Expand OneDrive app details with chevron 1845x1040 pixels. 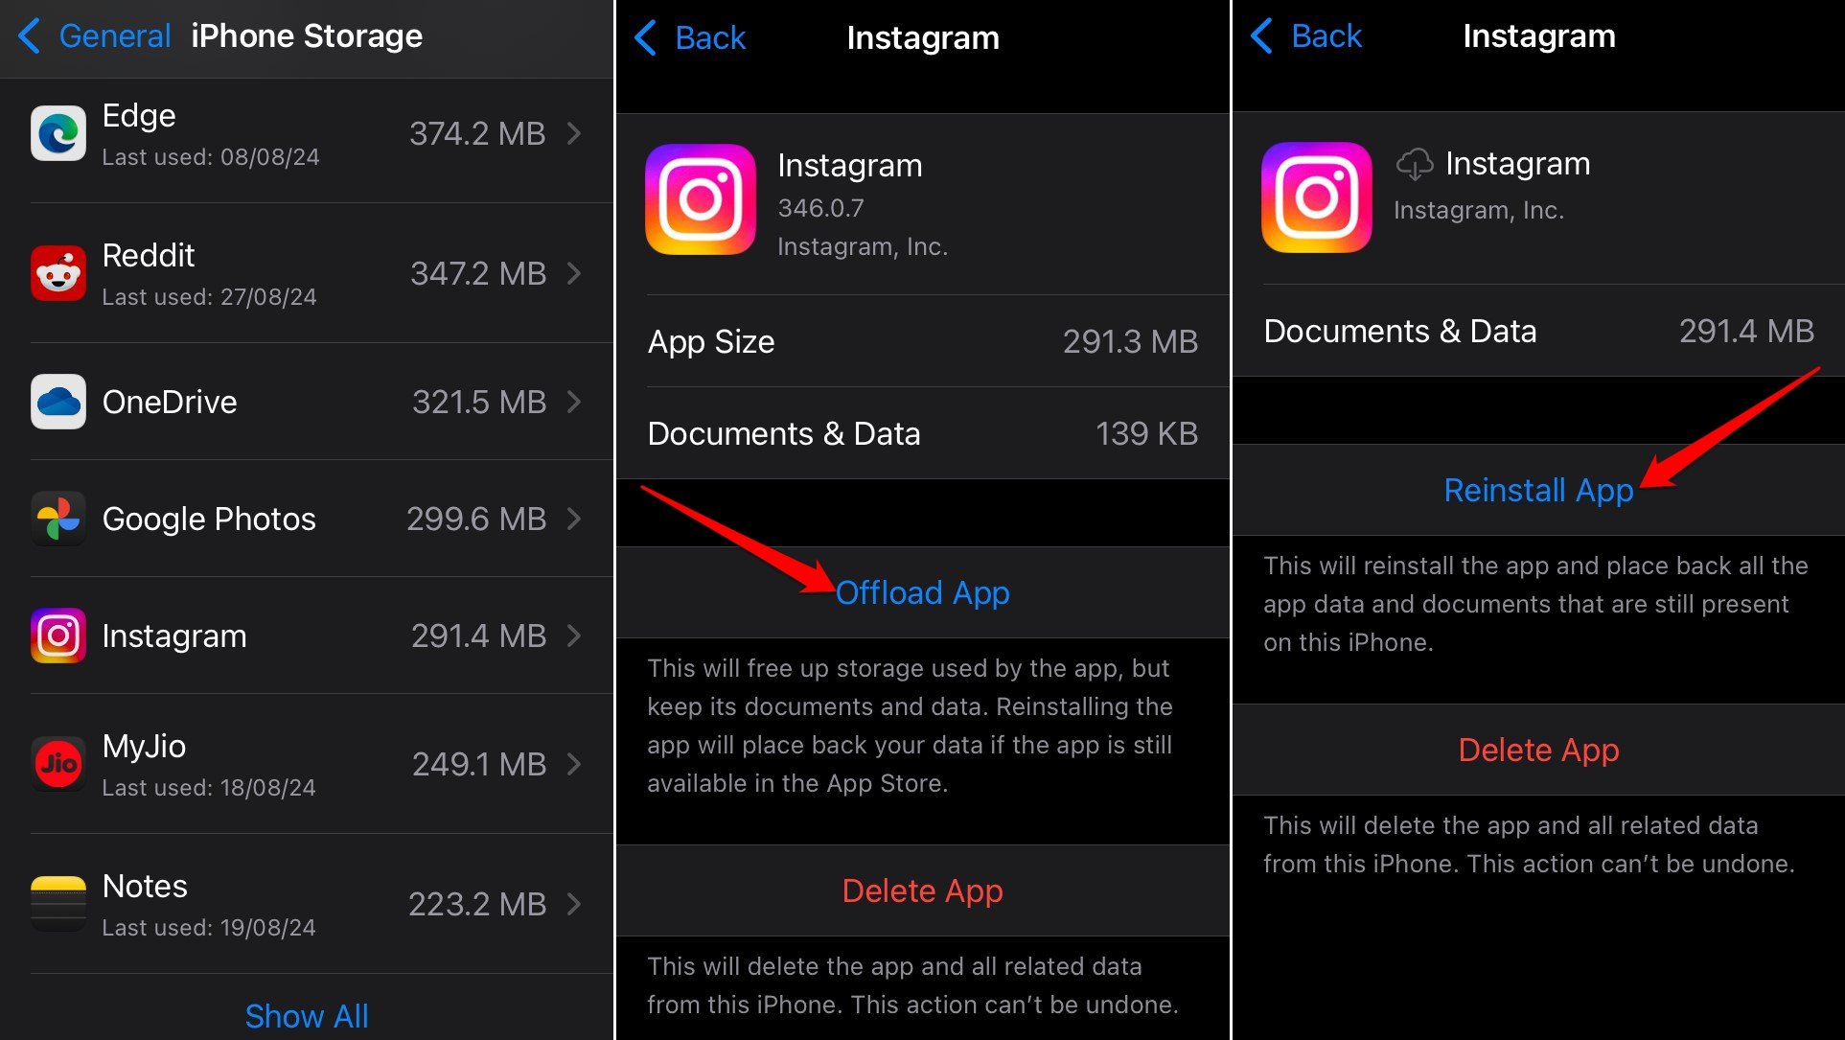(579, 401)
